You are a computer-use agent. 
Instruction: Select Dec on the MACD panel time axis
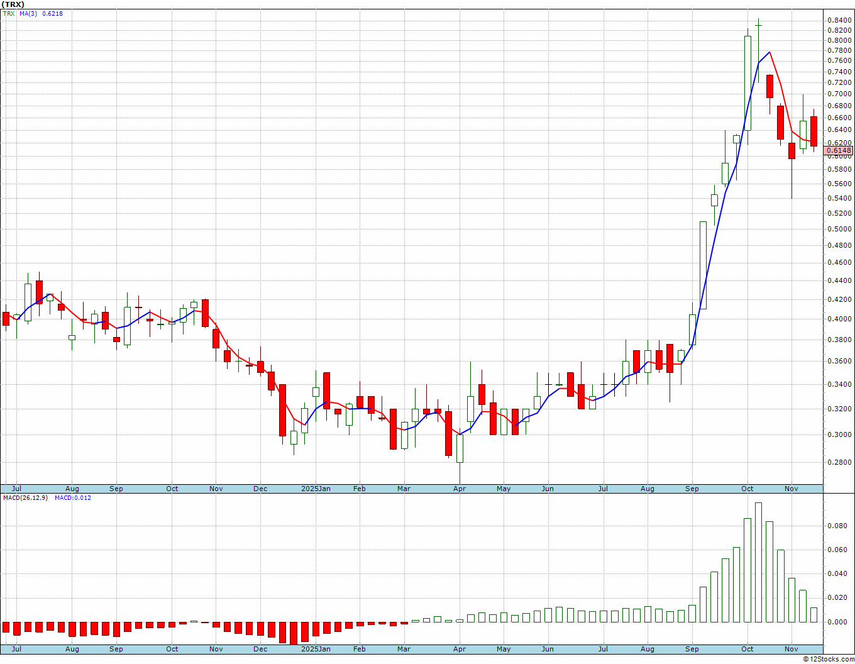point(260,649)
